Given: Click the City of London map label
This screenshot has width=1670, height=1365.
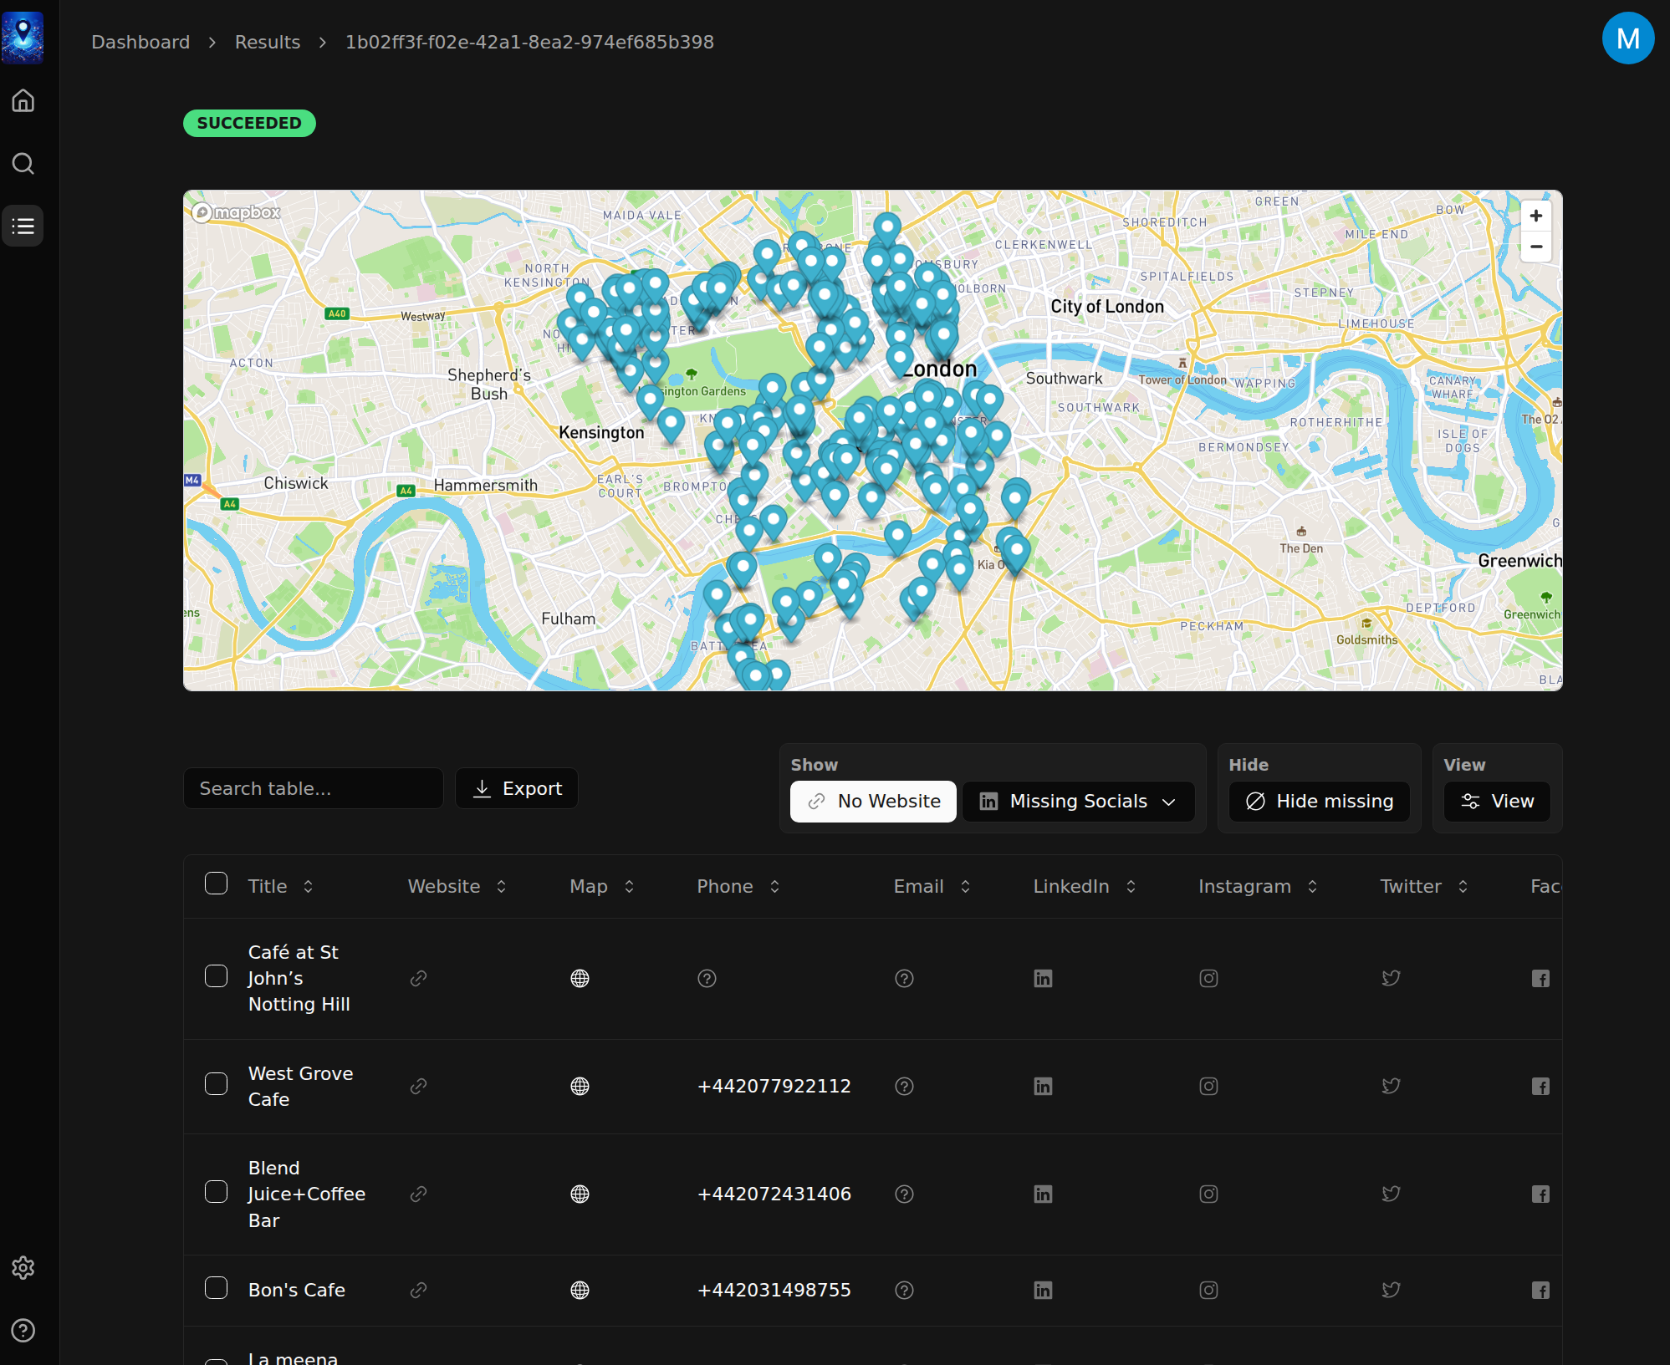Looking at the screenshot, I should coord(1106,306).
